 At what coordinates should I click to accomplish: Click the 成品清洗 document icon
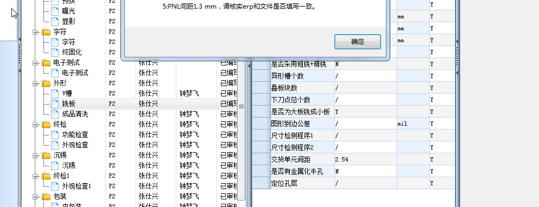coord(55,114)
